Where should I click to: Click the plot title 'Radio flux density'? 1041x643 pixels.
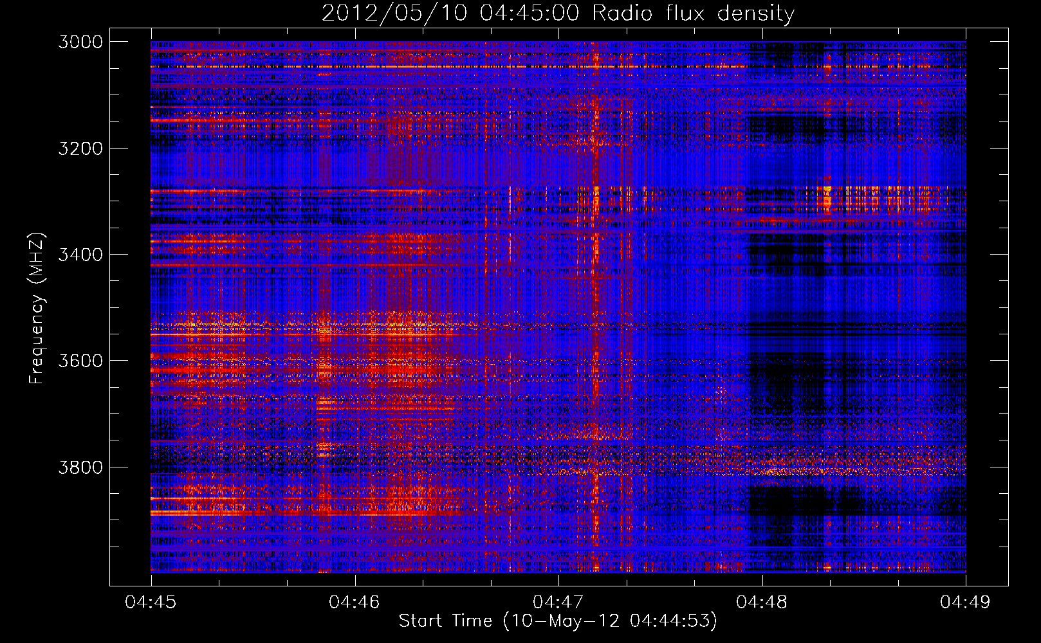point(694,14)
